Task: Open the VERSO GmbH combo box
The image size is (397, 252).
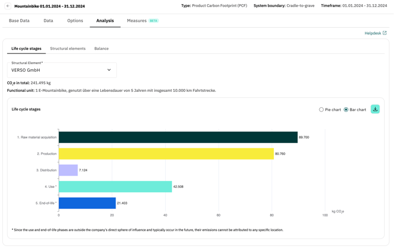Action: (59, 70)
